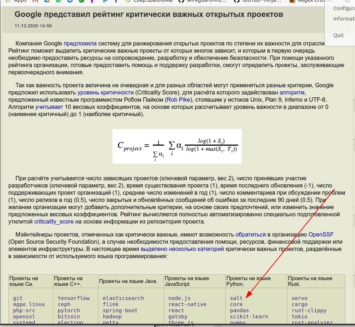Open the OpenSSF organization link
355x327 pixels.
tap(321, 234)
